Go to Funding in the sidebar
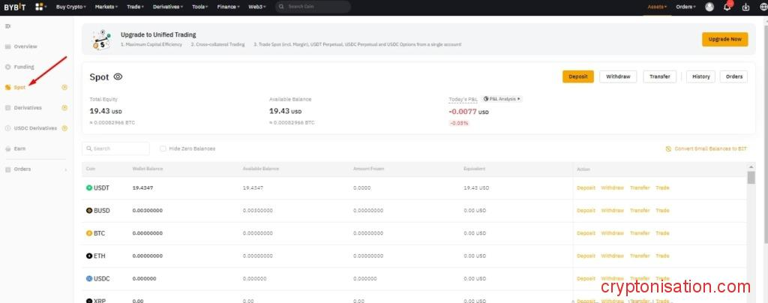The height and width of the screenshot is (303, 768). 24,67
